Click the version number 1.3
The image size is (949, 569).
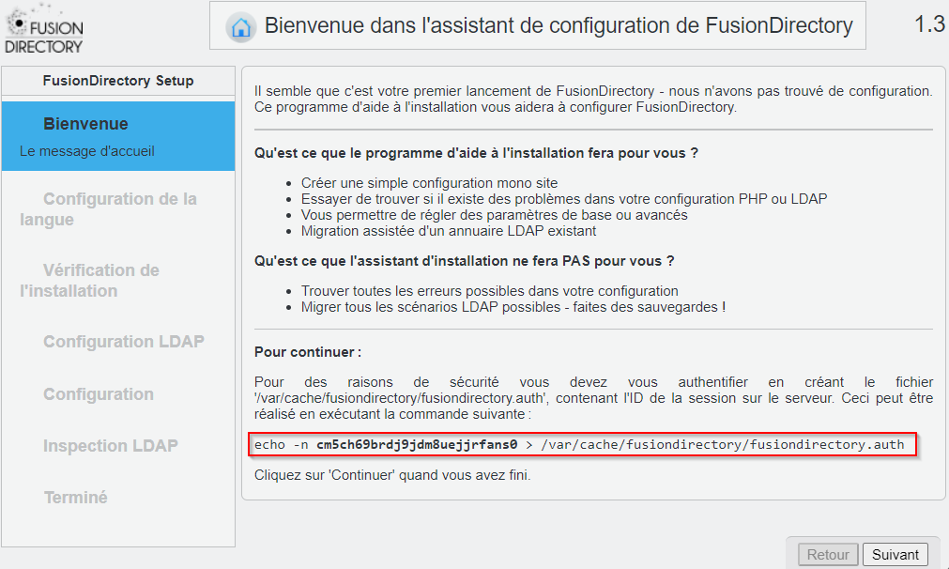(x=929, y=24)
